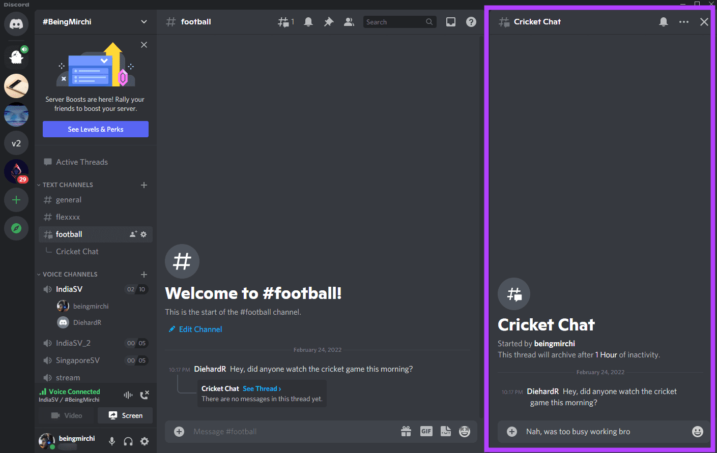The width and height of the screenshot is (717, 453).
Task: Open the sticker picker
Action: [x=446, y=432]
